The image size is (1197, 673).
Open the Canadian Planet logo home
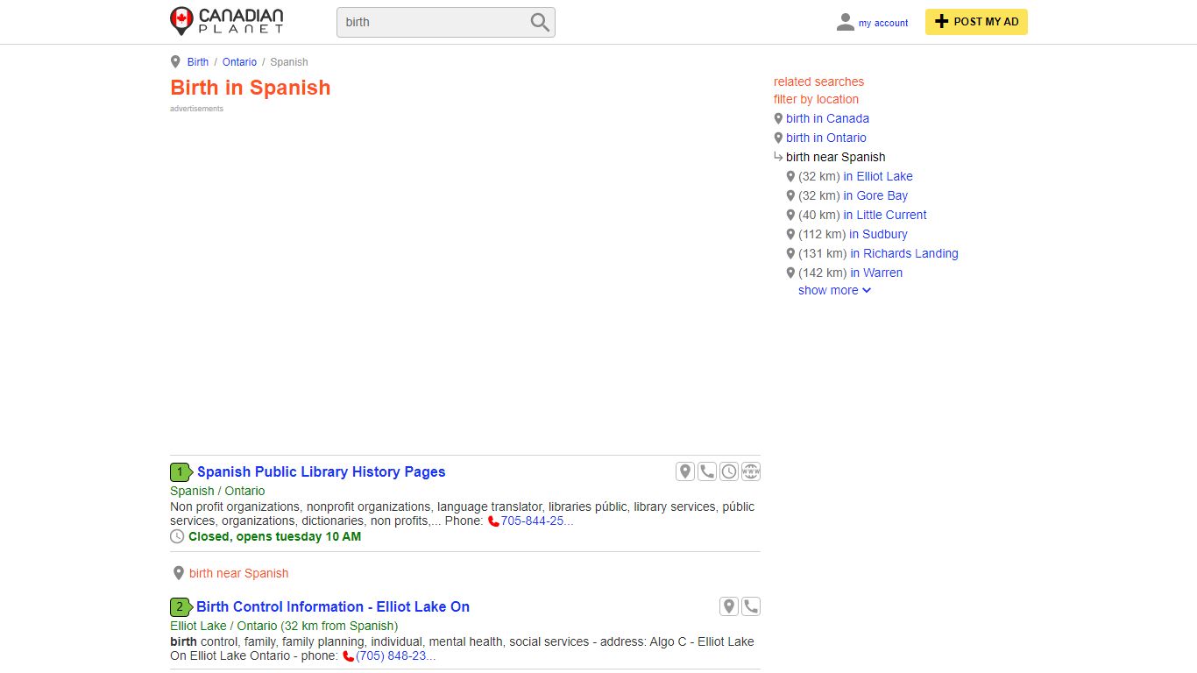coord(227,21)
